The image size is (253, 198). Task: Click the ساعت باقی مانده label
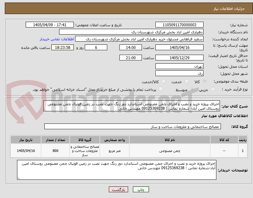(36, 48)
